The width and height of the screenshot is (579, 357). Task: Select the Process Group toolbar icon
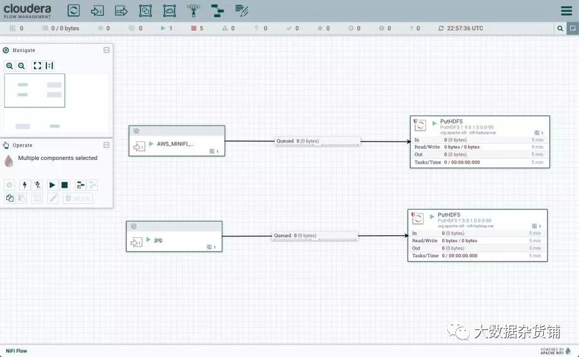point(146,11)
